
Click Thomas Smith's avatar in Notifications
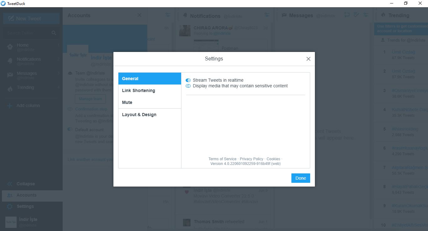click(x=187, y=223)
